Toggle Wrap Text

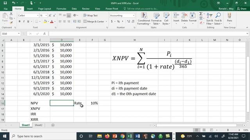(x=90, y=16)
